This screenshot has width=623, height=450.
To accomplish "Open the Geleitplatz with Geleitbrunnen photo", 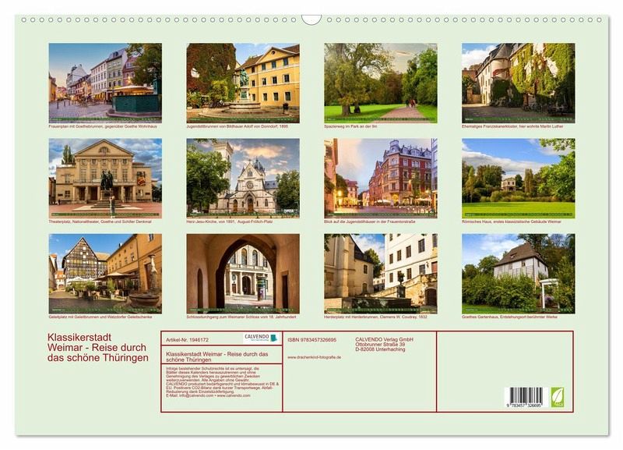I will point(105,273).
